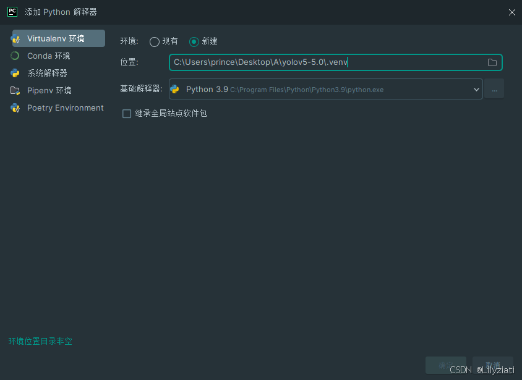Select the 现有 environment radio button
Viewport: 522px width, 380px height.
(x=155, y=41)
